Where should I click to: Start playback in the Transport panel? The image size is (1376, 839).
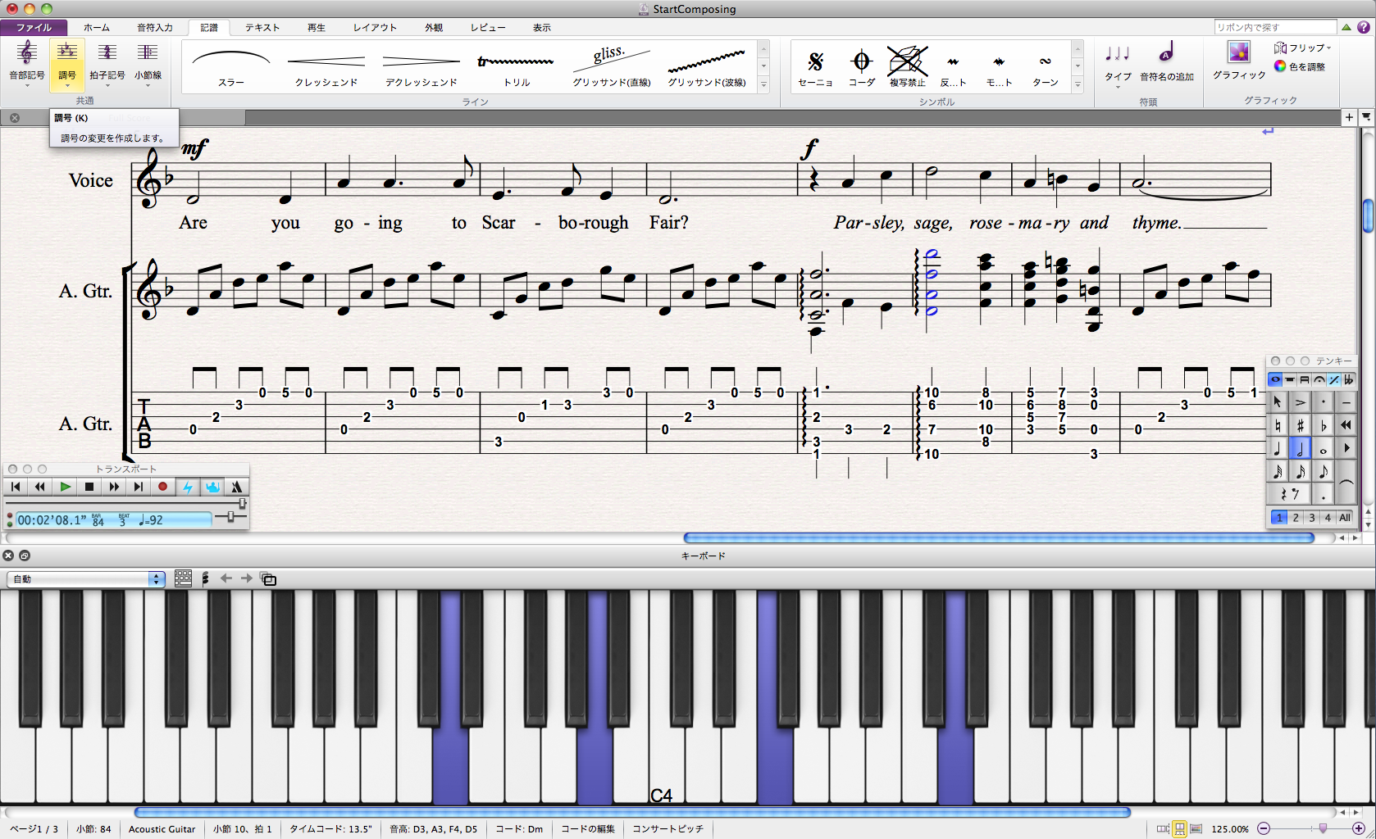(x=65, y=487)
